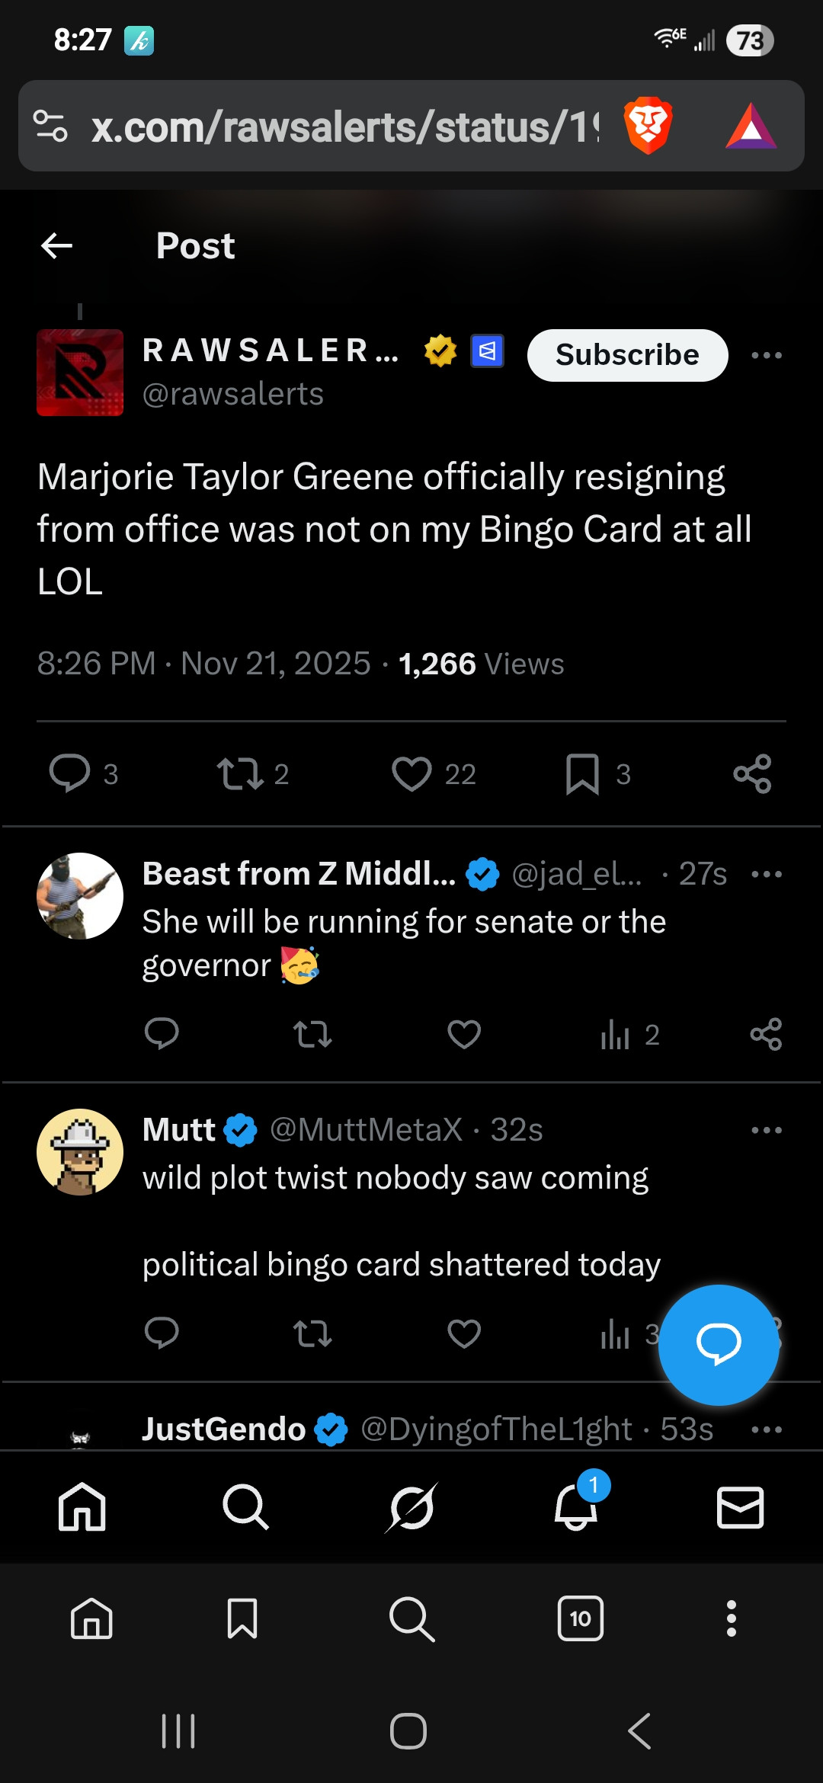Open more options on RAWSALERTS post

point(766,355)
